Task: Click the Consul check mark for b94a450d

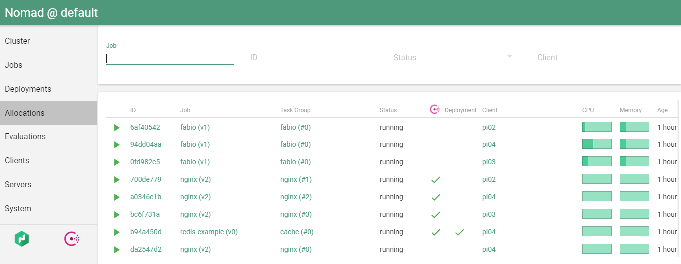Action: tap(436, 232)
